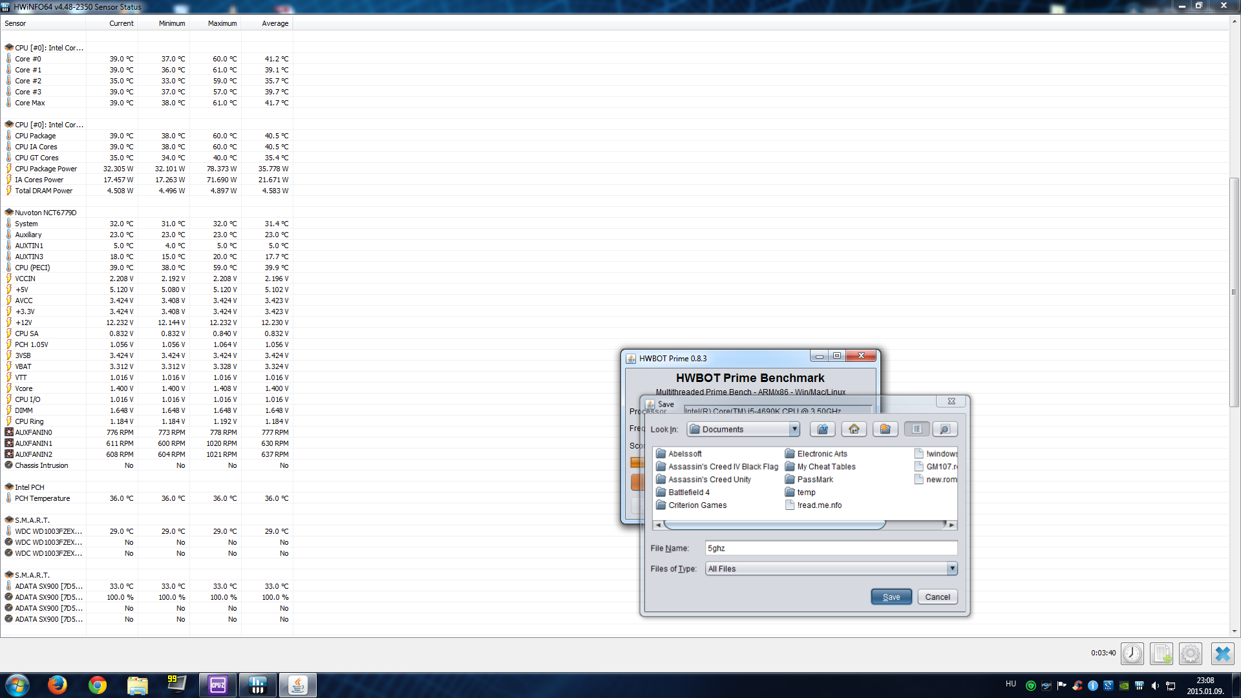Viewport: 1241px width, 698px height.
Task: Click the CCleaner tray icon
Action: tap(1077, 686)
